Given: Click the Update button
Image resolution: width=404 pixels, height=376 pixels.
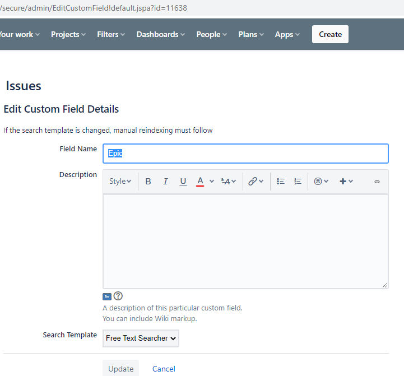Looking at the screenshot, I should [x=120, y=369].
